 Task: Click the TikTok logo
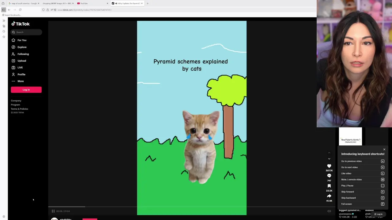(x=21, y=24)
